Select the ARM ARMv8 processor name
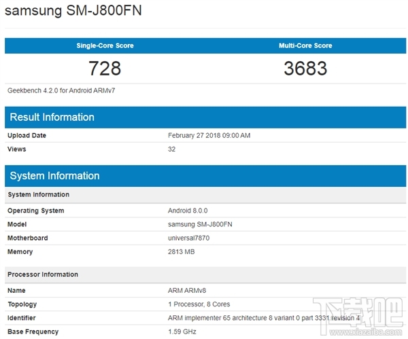This screenshot has height=339, width=408. pyautogui.click(x=187, y=291)
